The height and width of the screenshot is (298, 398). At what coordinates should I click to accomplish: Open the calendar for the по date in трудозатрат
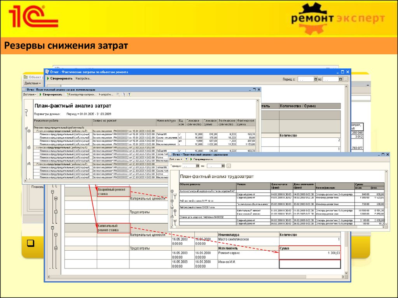click(223, 166)
